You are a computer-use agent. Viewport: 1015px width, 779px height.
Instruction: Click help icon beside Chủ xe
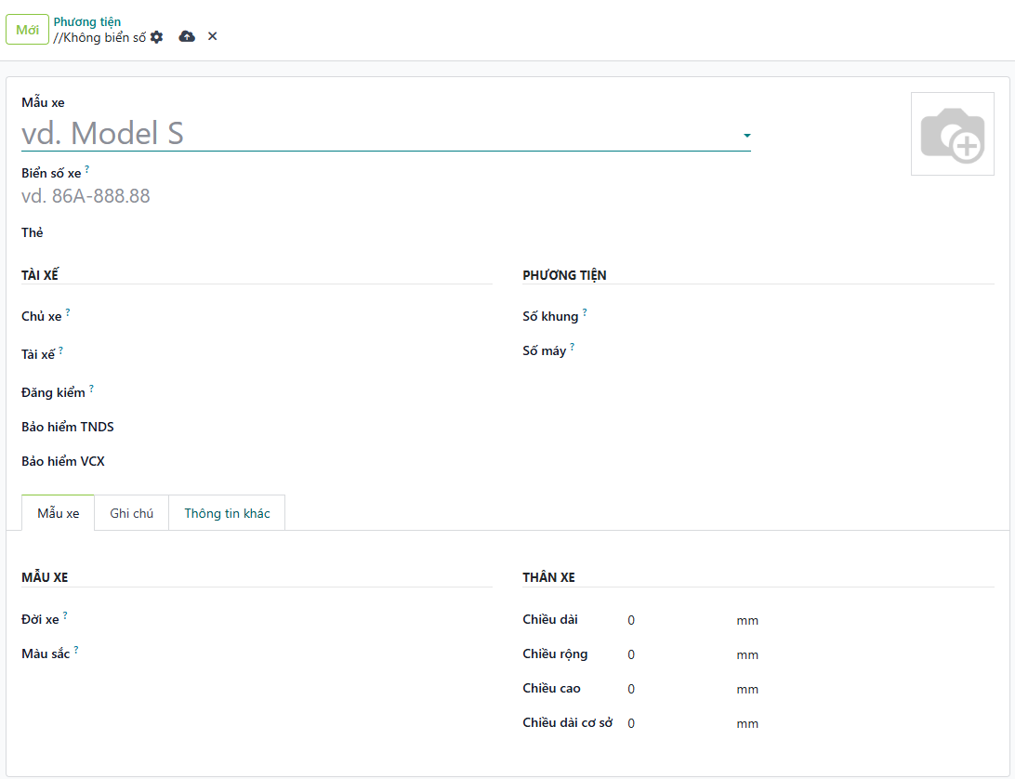click(x=68, y=313)
